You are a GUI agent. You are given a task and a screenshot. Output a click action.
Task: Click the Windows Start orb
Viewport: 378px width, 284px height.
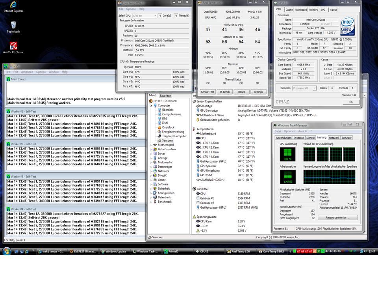(x=7, y=251)
